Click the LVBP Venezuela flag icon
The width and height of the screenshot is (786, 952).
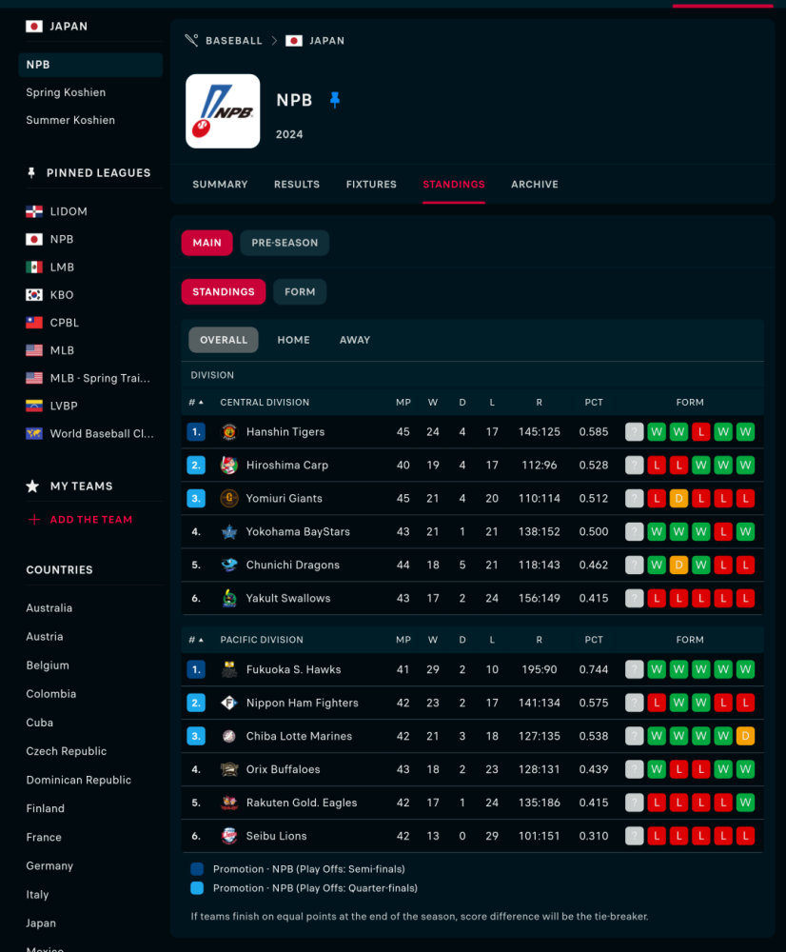[x=34, y=406]
